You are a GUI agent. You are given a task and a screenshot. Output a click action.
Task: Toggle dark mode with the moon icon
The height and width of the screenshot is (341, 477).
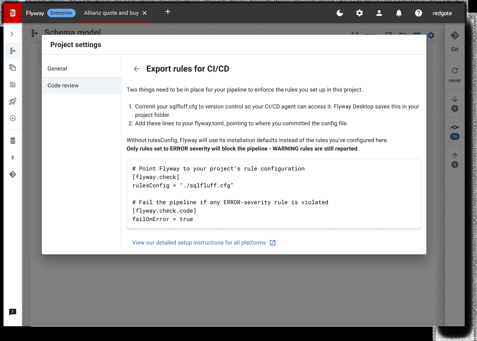[x=340, y=13]
